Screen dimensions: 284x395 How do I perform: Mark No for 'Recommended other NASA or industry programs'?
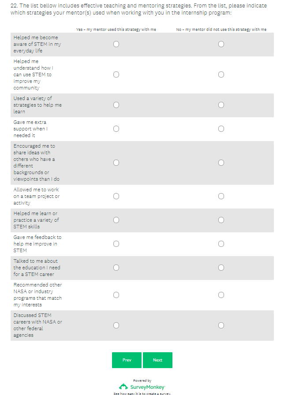click(221, 294)
